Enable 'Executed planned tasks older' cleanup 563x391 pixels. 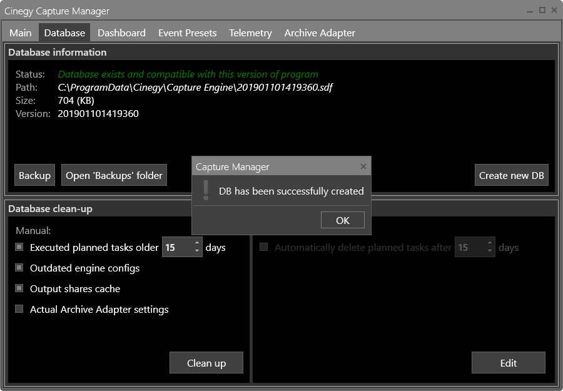pyautogui.click(x=19, y=246)
